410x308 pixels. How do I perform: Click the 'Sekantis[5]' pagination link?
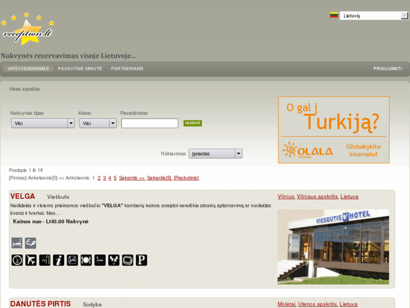click(x=159, y=178)
